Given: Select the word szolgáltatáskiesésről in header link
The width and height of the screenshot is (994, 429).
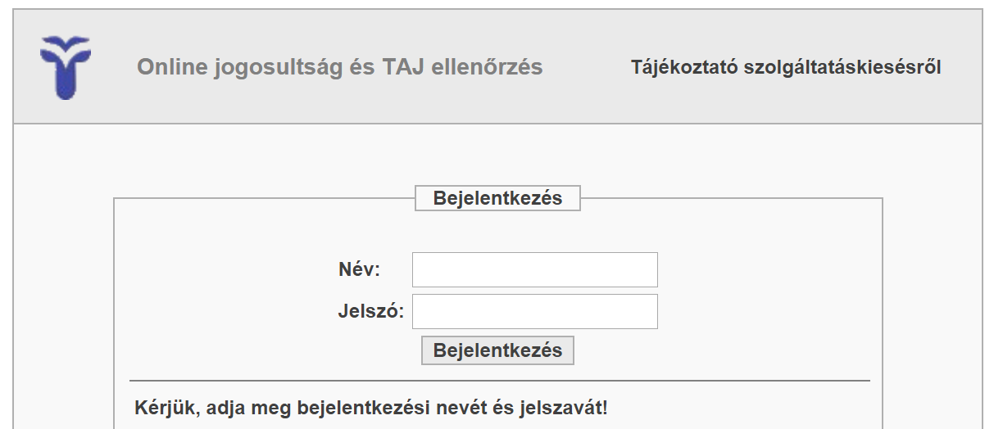Looking at the screenshot, I should [x=842, y=67].
